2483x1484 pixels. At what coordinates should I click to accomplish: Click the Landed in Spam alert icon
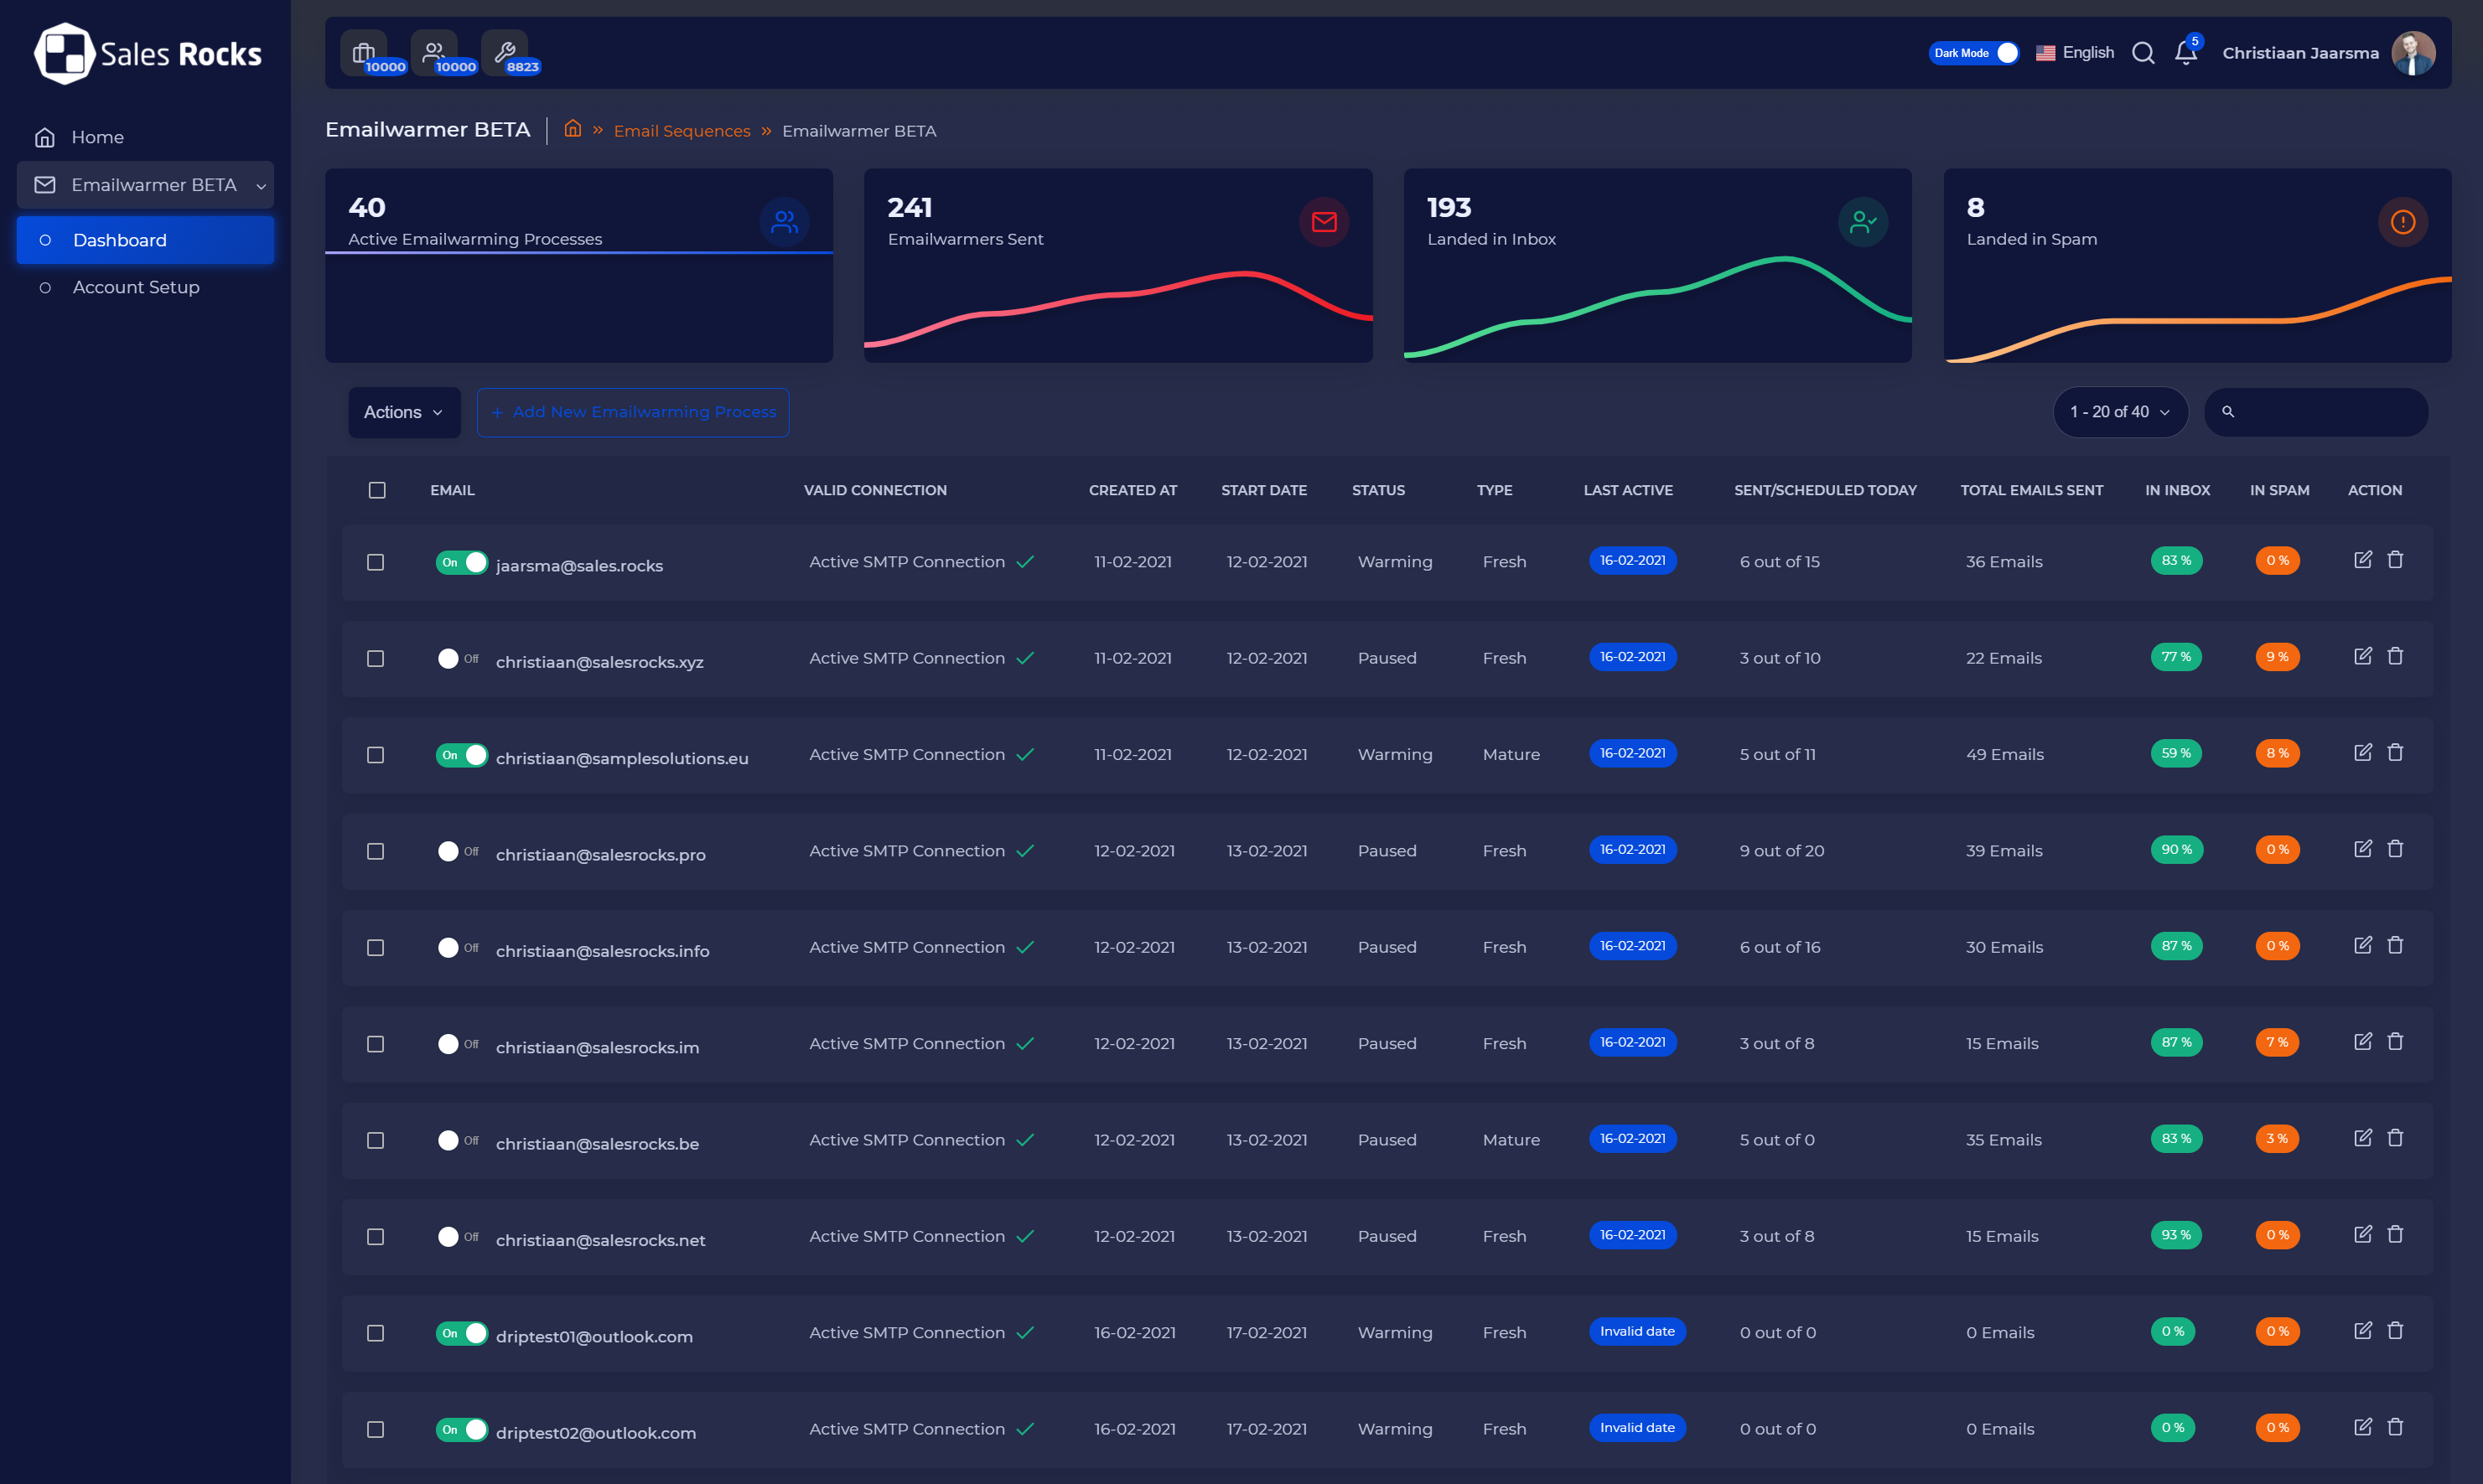pyautogui.click(x=2402, y=222)
